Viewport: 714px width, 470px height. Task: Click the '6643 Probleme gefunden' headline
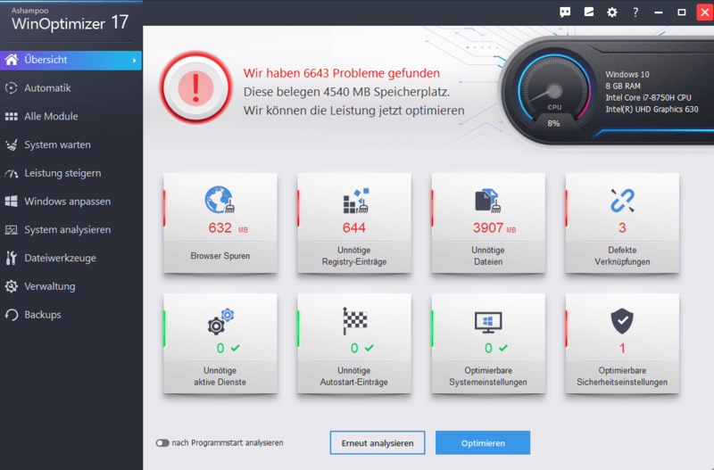[x=342, y=73]
